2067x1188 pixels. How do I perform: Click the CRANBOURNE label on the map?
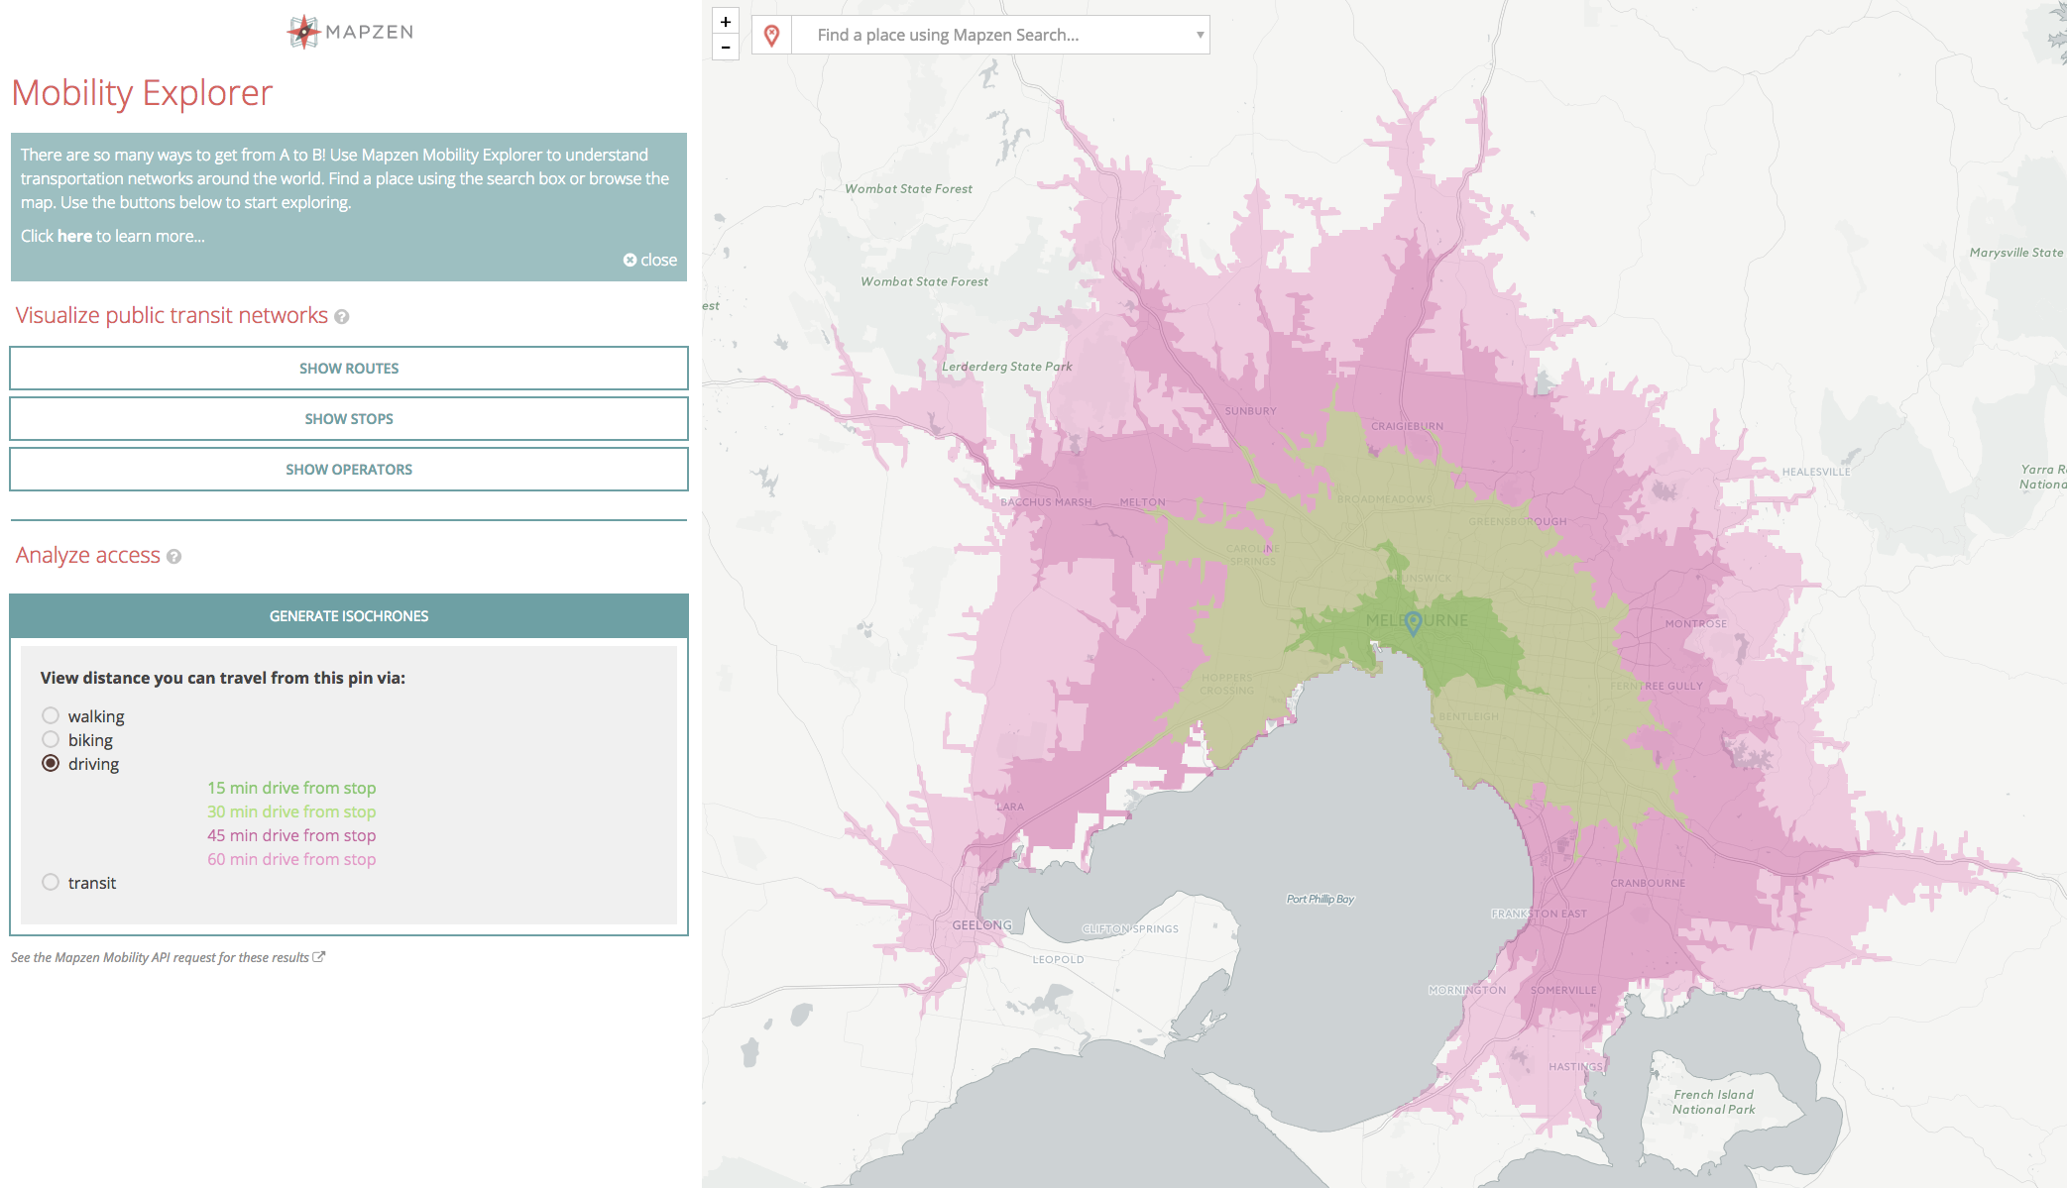pyautogui.click(x=1648, y=883)
